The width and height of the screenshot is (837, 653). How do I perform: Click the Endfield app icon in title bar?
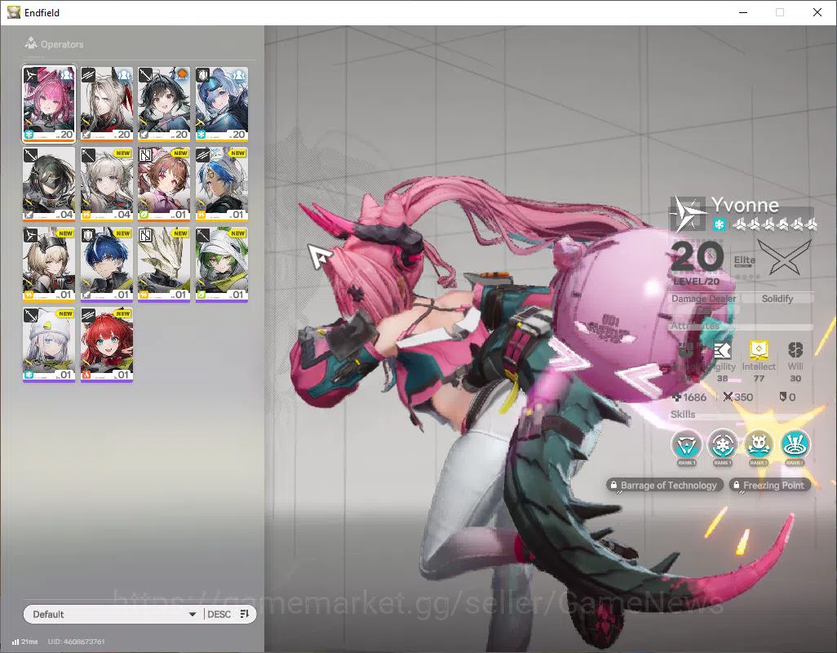point(13,12)
